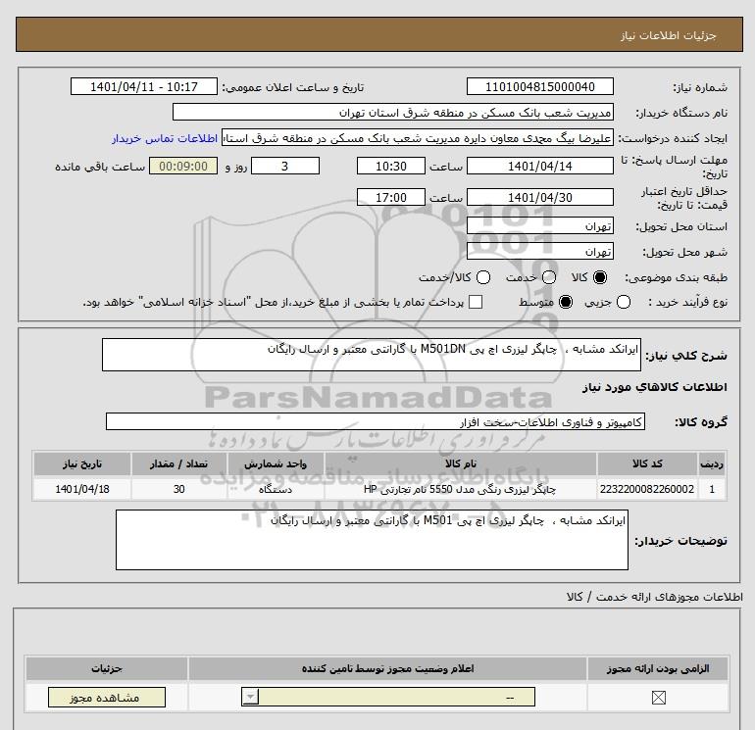755x730 pixels.
Task: Click the ردیف column header
Action: (x=712, y=463)
